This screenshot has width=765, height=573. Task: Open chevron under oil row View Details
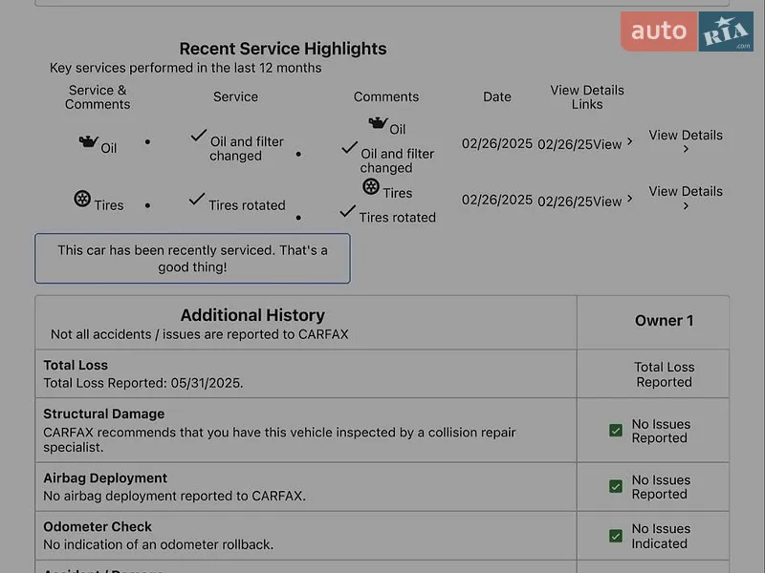686,149
